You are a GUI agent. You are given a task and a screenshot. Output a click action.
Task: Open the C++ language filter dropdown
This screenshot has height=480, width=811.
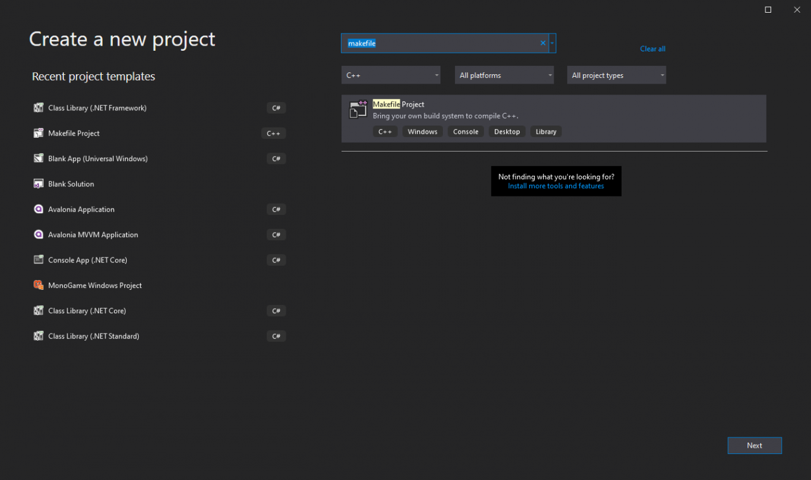tap(391, 75)
